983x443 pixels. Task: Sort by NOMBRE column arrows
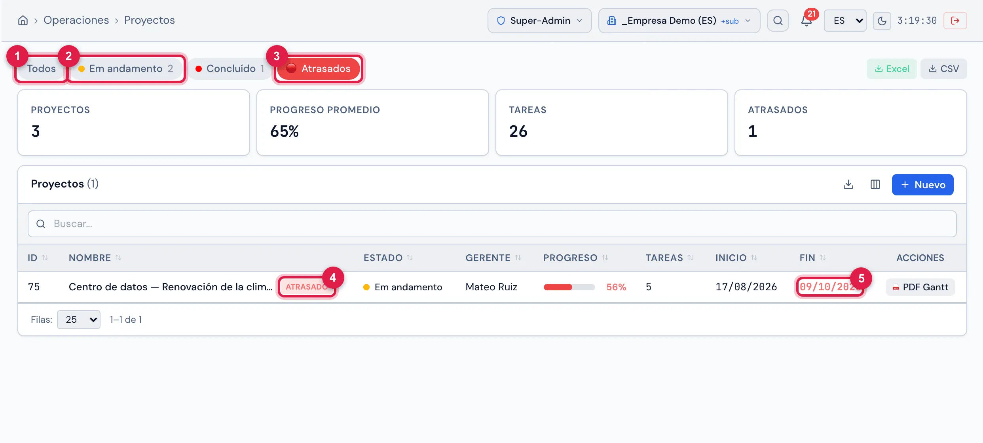118,258
